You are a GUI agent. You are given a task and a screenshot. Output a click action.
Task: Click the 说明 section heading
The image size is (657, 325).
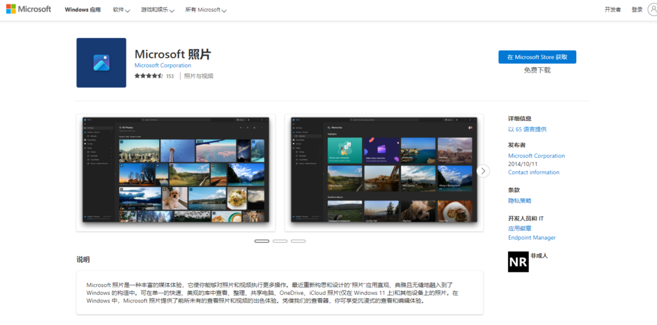[83, 260]
